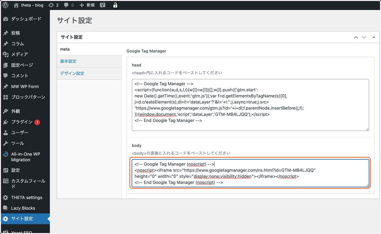381x234 pixels.
Task: Click the ユーザー person icon
Action: coord(5,133)
